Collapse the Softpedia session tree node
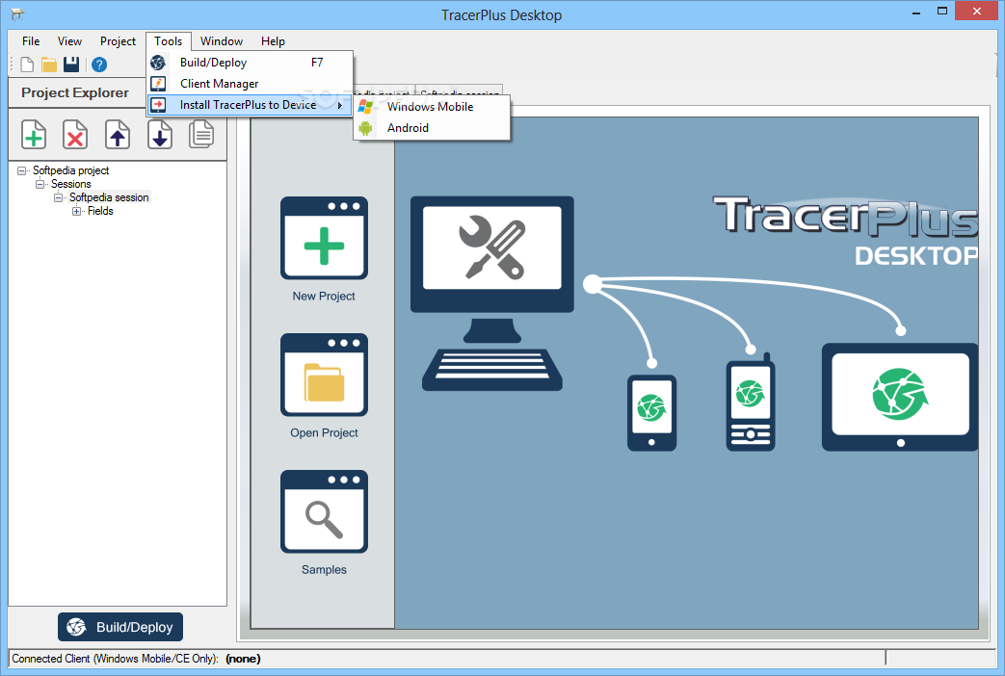1005x676 pixels. click(59, 197)
